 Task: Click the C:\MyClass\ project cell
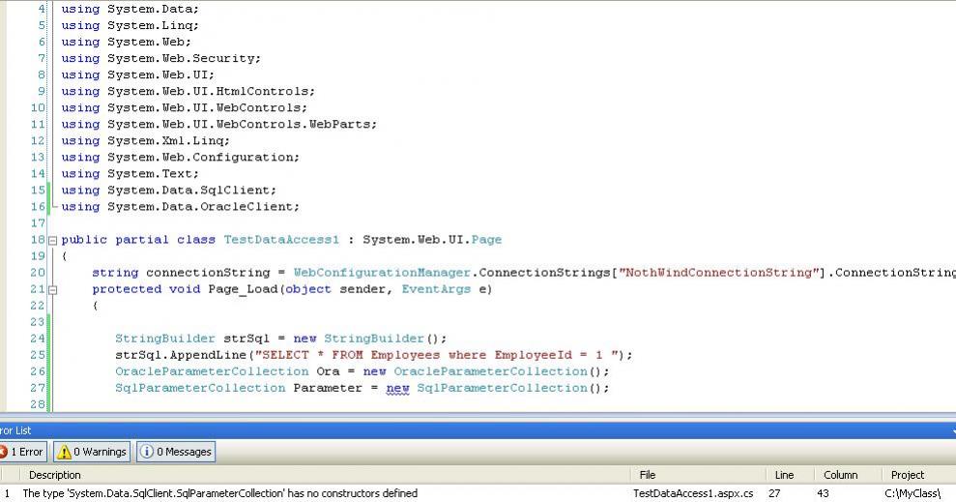[x=913, y=493]
